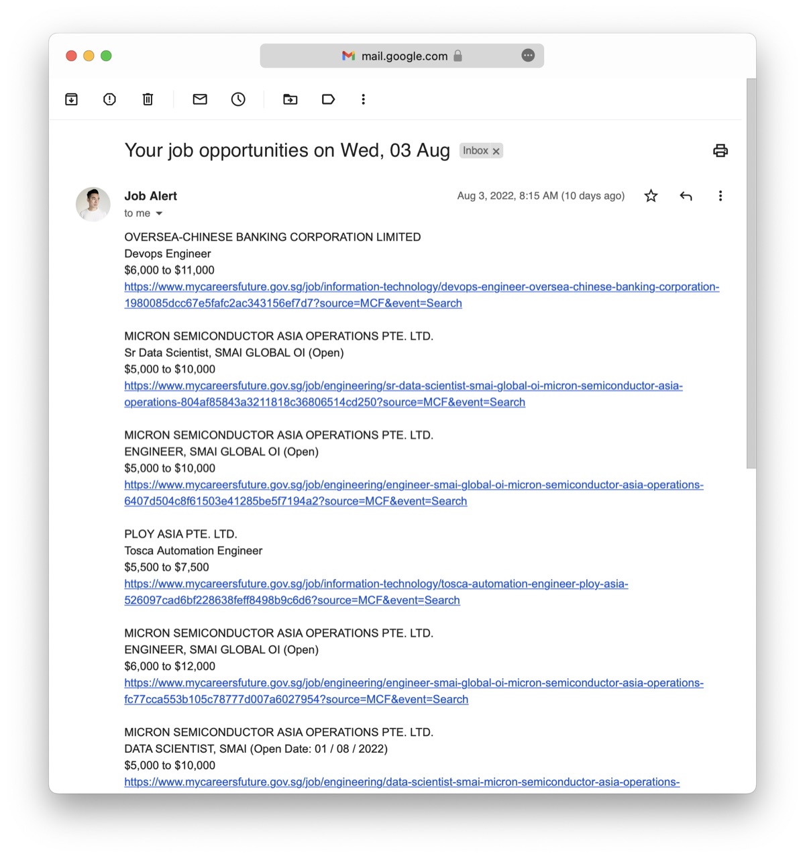
Task: Reply to the Job Alert message
Action: coord(686,196)
